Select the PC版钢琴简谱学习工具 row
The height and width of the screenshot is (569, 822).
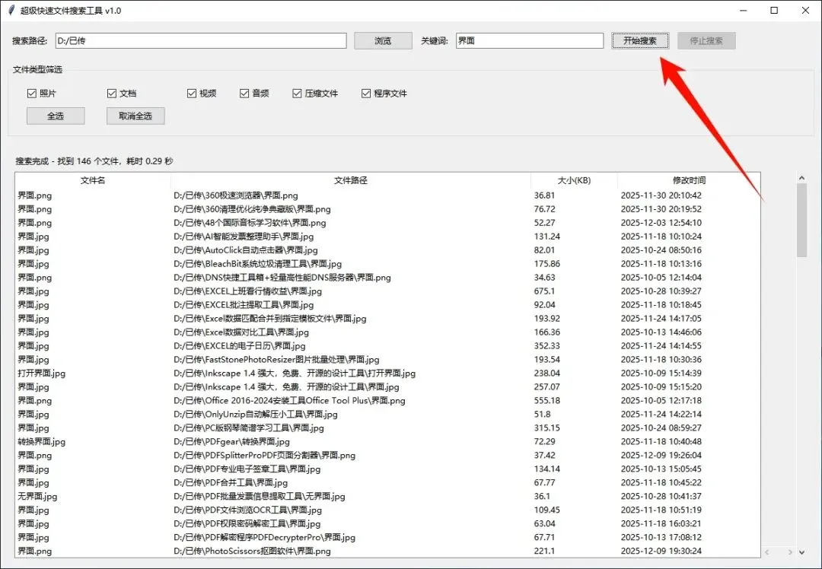388,428
